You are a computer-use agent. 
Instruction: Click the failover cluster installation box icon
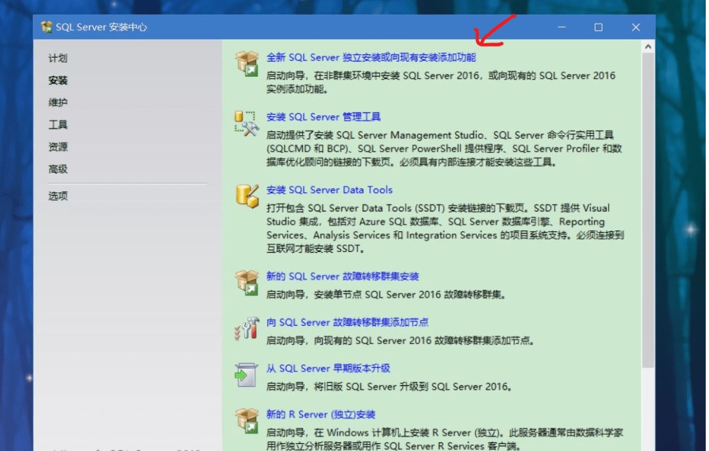coord(247,282)
